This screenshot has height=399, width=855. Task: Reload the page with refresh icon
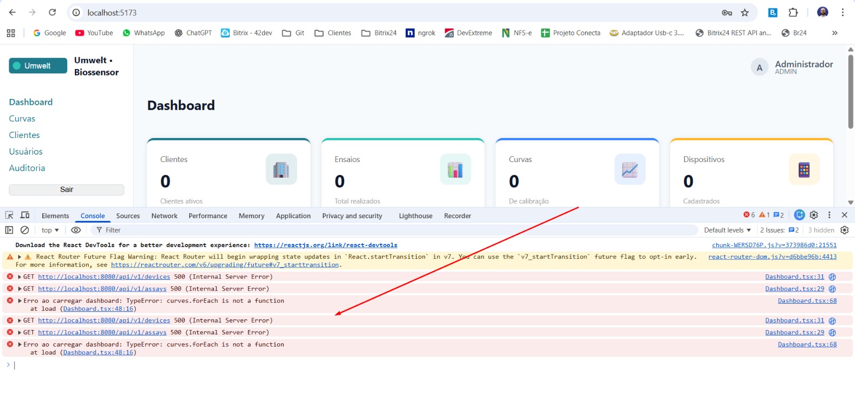(52, 12)
